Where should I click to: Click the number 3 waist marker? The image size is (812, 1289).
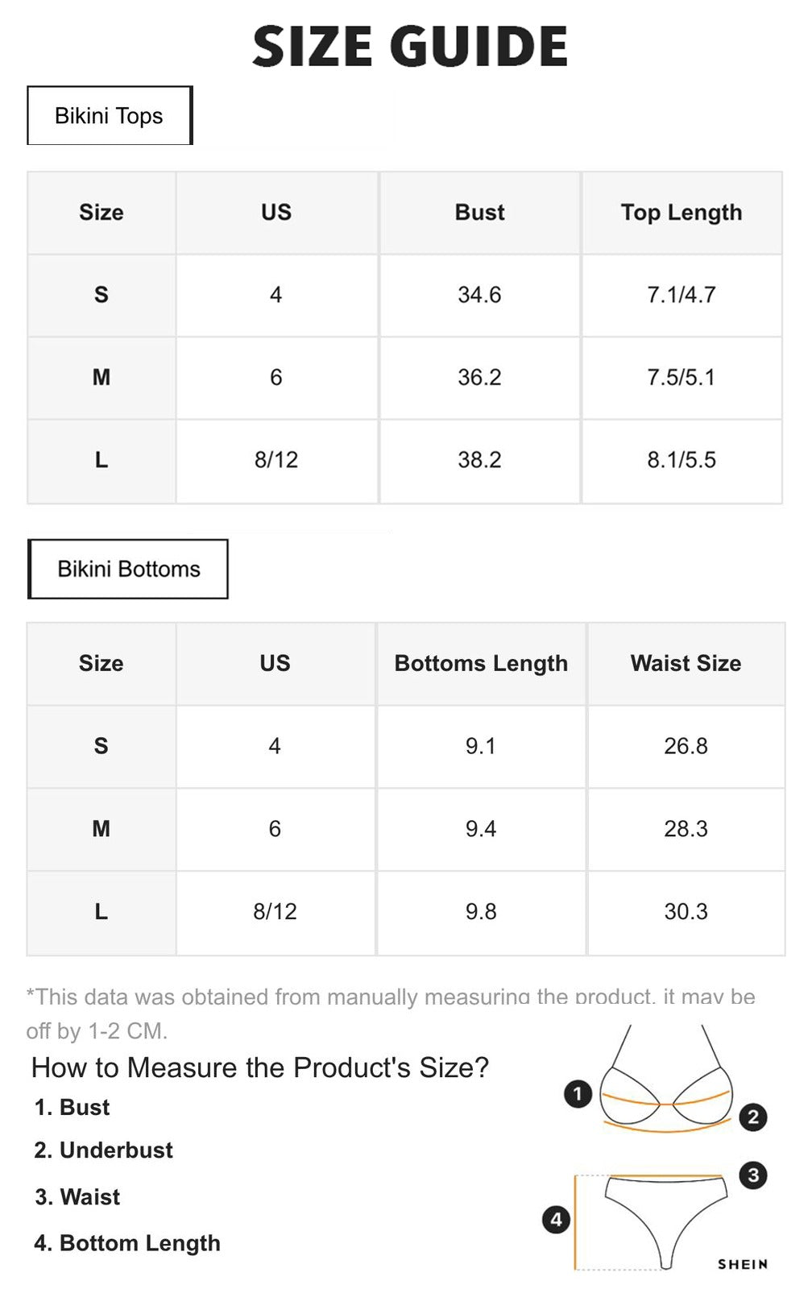pos(753,1175)
